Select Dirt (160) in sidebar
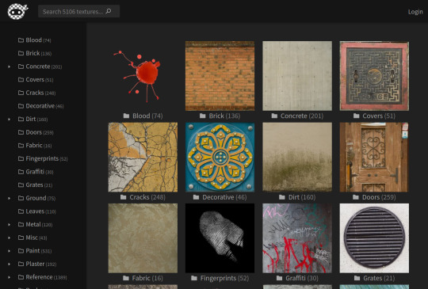The height and width of the screenshot is (289, 428). (32, 119)
